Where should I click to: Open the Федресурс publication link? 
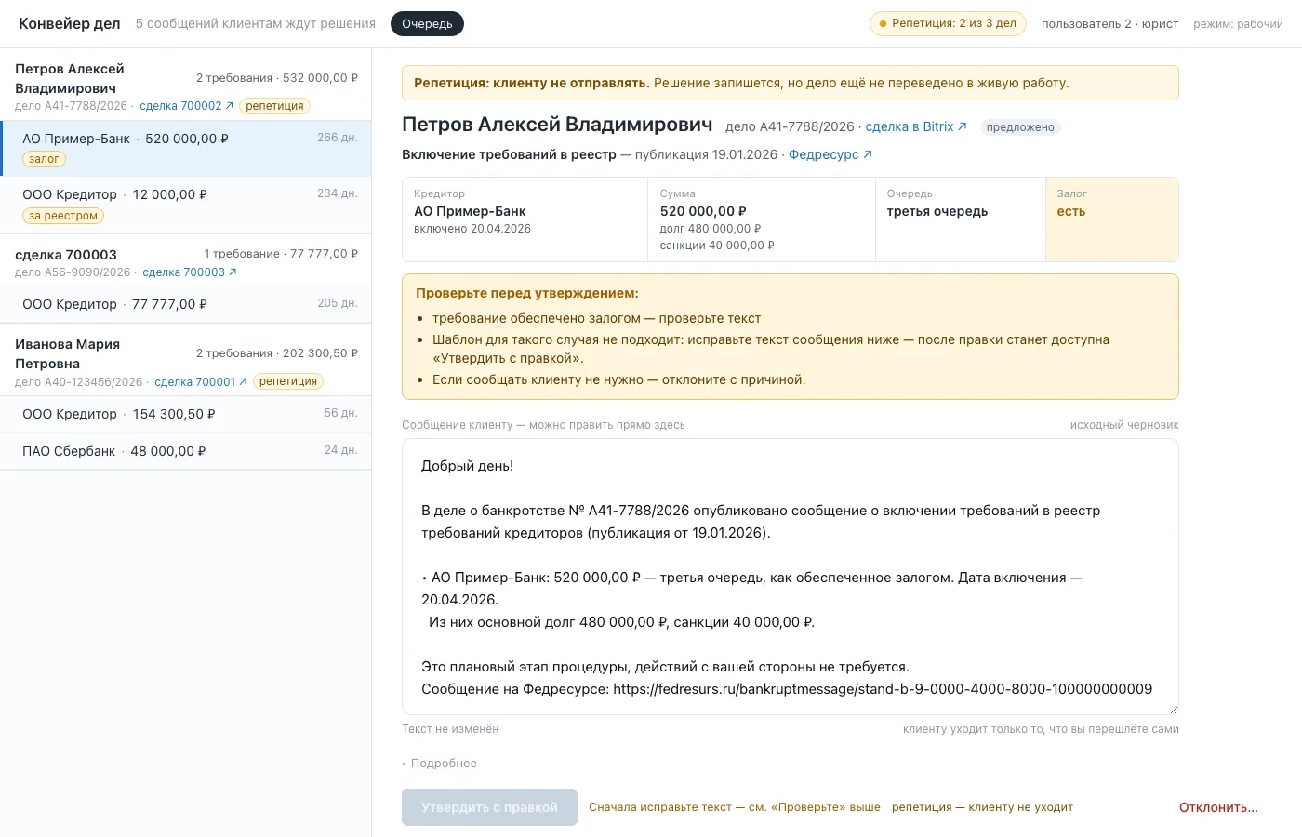click(830, 154)
